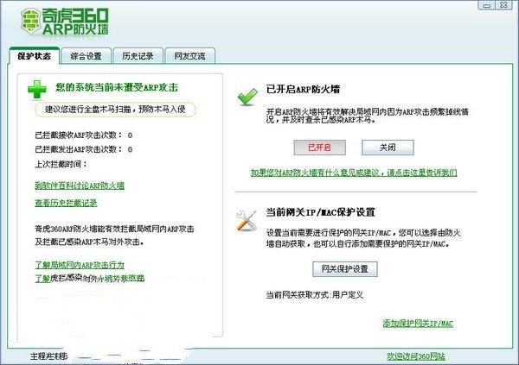Open the 历史记录 tab
The width and height of the screenshot is (519, 365).
[x=138, y=56]
